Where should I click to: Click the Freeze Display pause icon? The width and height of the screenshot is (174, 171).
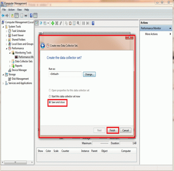pos(84,23)
